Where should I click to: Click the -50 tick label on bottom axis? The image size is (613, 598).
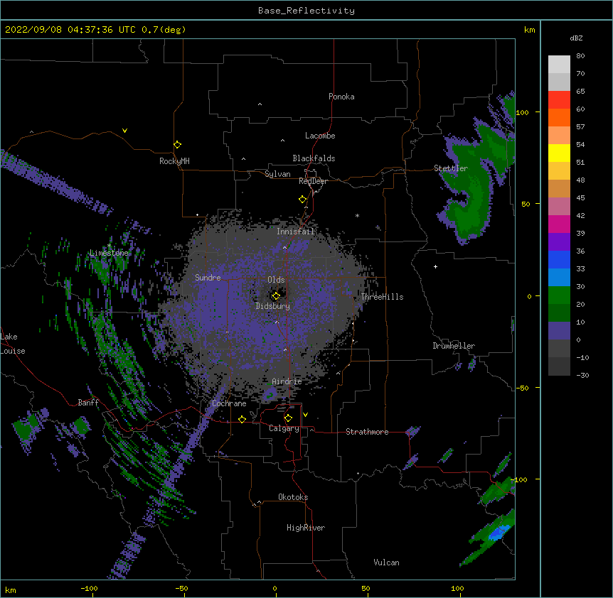181,588
